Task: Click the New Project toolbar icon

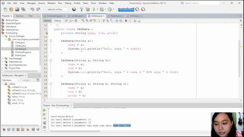Action: pos(11,9)
